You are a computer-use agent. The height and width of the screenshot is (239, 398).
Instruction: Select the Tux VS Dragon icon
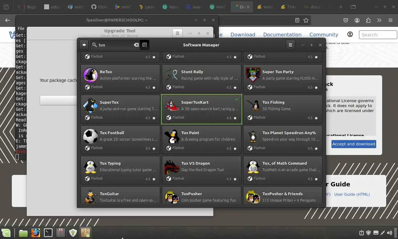point(172,167)
